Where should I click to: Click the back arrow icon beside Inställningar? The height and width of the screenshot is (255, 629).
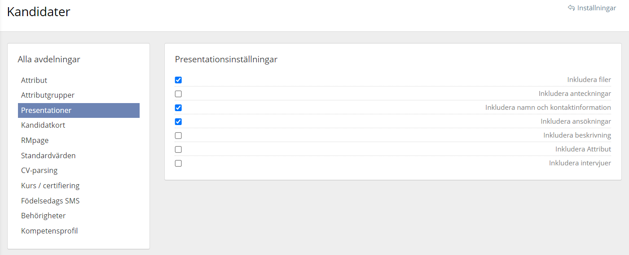(x=571, y=8)
